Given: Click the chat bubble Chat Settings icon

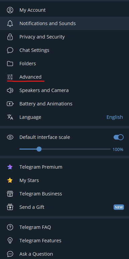Looking at the screenshot, I should point(10,50).
